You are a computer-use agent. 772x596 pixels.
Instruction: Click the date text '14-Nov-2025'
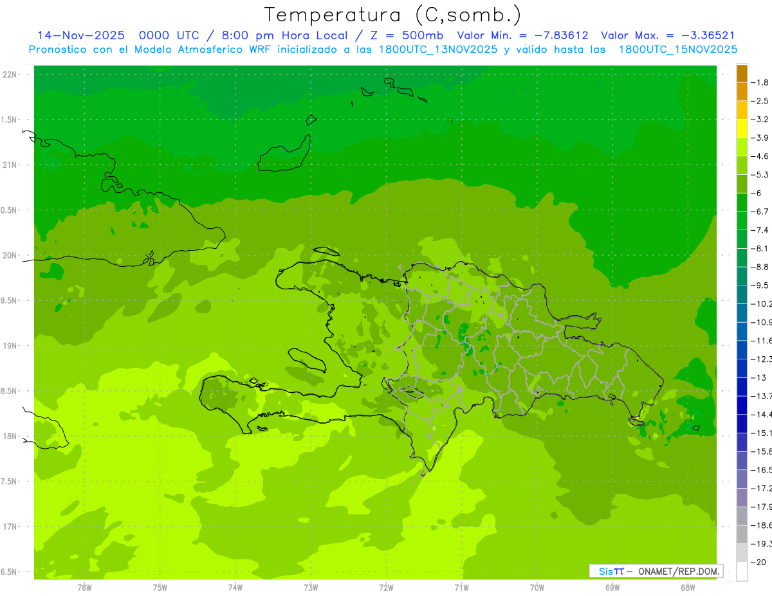tap(81, 35)
